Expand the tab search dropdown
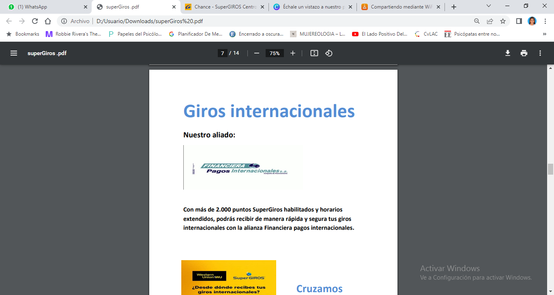Viewport: 554px width, 295px height. [x=488, y=6]
